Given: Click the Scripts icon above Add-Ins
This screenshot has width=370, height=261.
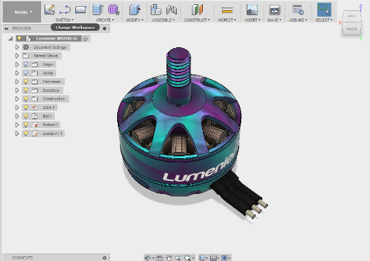Looking at the screenshot, I should [298, 10].
